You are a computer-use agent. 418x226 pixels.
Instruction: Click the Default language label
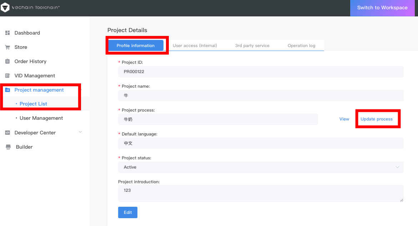pos(140,134)
